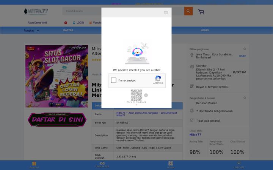273x170 pixels.
Task: Expand the Rungkad dropdown
Action: 31,31
